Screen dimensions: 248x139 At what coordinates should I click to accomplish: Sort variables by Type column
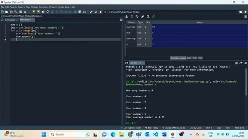click(140, 22)
